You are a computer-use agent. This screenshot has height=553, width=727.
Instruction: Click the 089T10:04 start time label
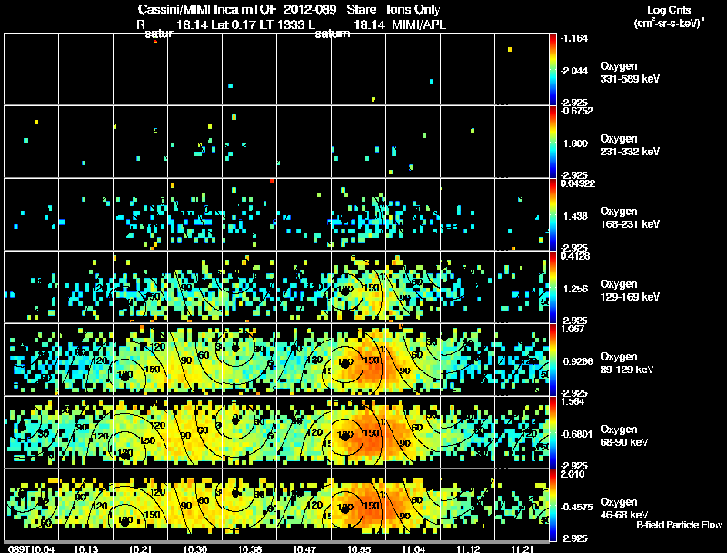pyautogui.click(x=31, y=548)
